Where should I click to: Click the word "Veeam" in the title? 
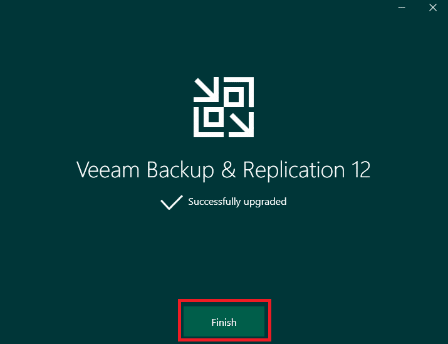point(108,170)
